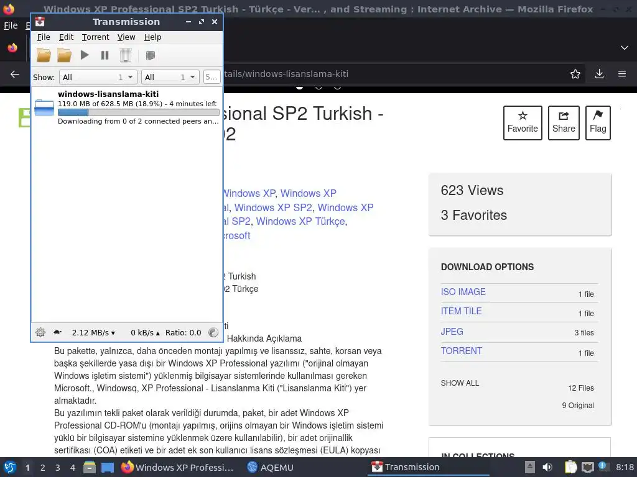Click the update notification tray icon
The height and width of the screenshot is (477, 637).
pyautogui.click(x=603, y=467)
